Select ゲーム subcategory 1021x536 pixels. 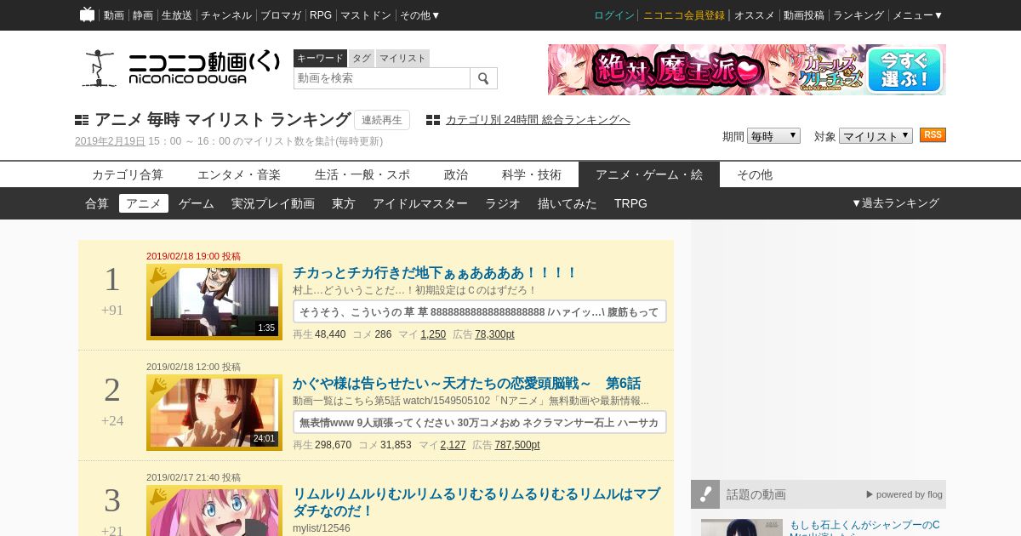(x=197, y=203)
